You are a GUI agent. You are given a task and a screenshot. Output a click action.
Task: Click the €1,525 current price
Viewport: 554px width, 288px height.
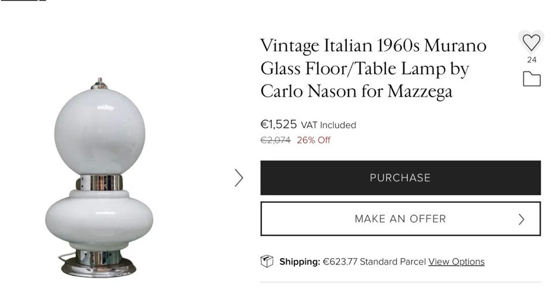[x=279, y=124]
